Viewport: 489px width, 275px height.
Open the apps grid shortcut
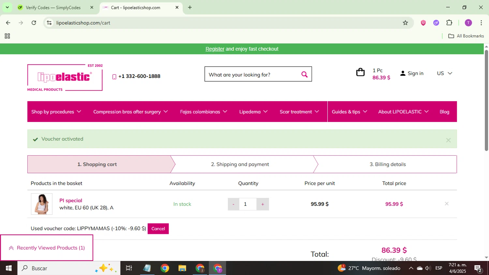coord(7,36)
